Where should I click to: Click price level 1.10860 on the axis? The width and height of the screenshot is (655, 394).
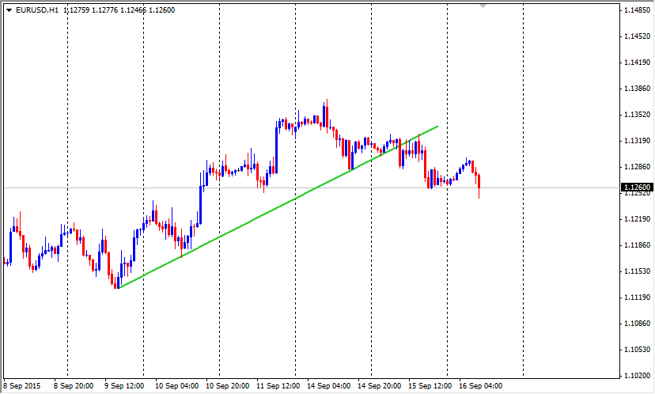(637, 323)
